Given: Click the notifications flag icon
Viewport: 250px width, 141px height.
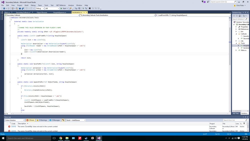Looking at the screenshot, I should (x=203, y=2).
